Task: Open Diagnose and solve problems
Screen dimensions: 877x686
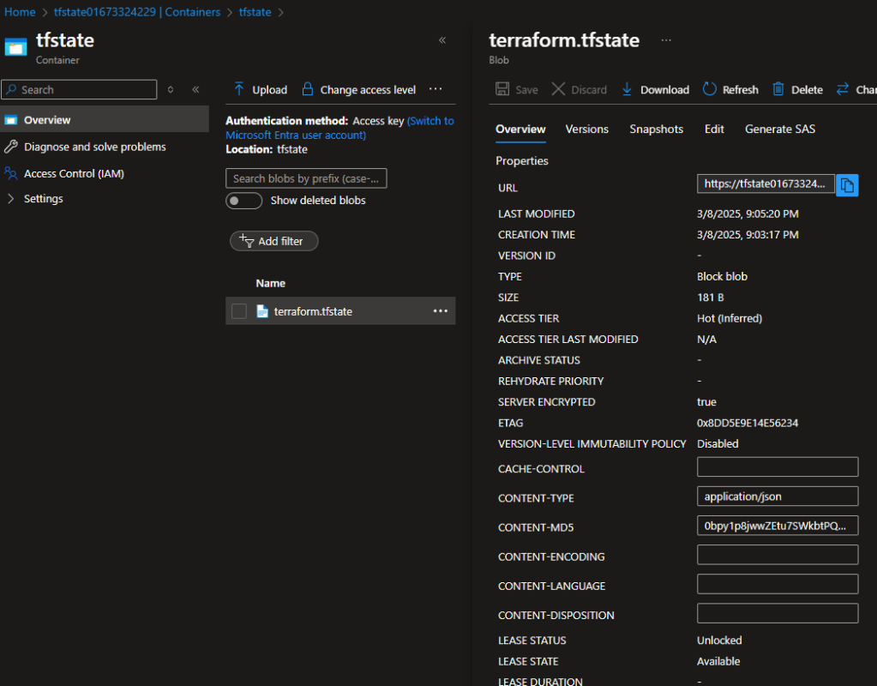Action: 94,147
